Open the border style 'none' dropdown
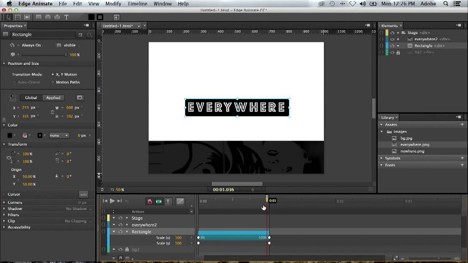Screen dimensions: 468x263 (59, 136)
